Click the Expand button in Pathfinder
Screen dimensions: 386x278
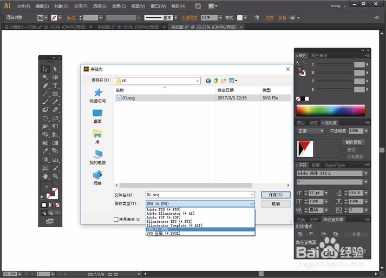[x=356, y=234]
